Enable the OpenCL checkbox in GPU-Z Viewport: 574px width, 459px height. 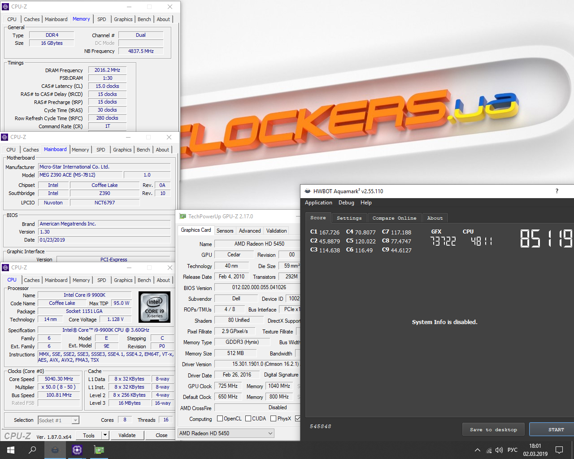click(220, 419)
